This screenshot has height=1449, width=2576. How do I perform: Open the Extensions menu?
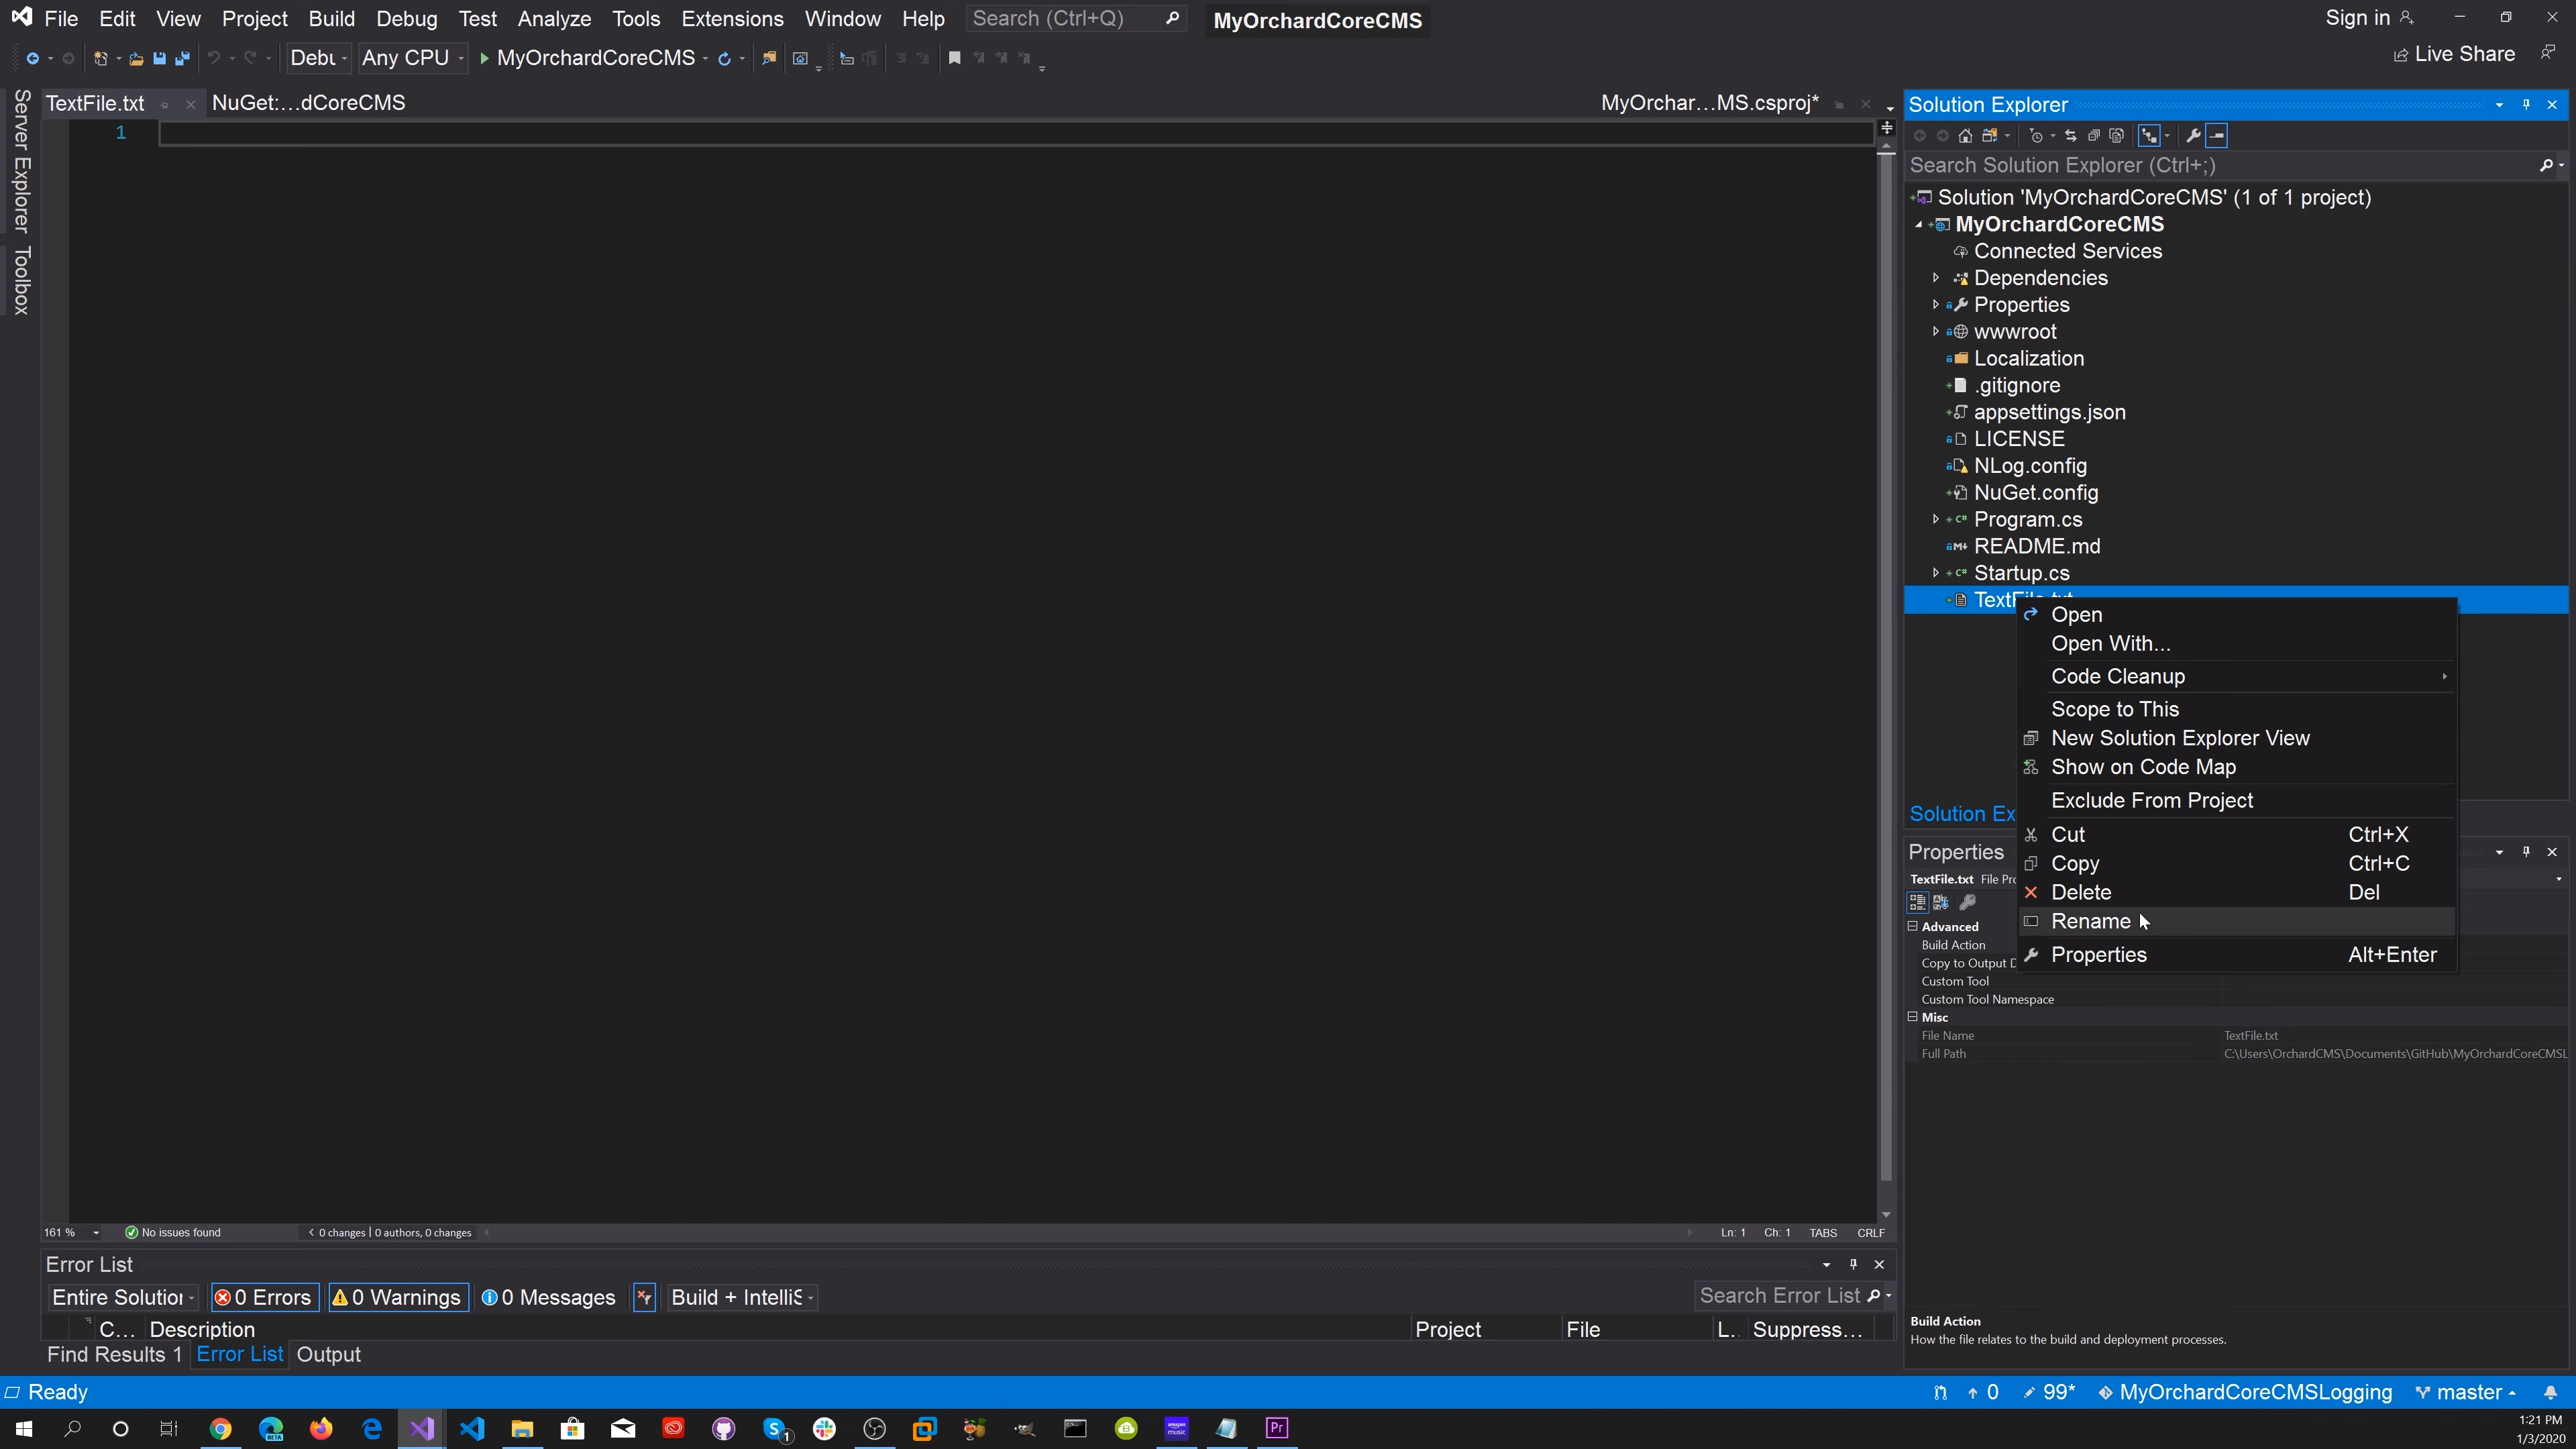(732, 18)
